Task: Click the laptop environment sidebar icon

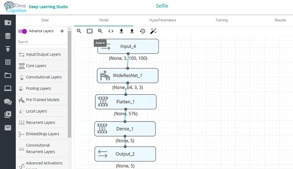Action: pos(8,88)
